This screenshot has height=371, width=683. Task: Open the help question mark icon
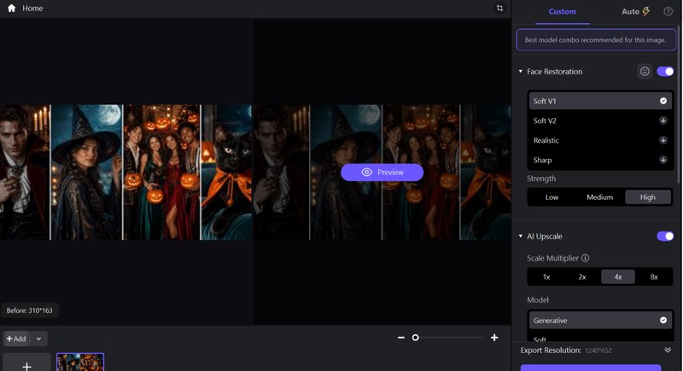[668, 11]
